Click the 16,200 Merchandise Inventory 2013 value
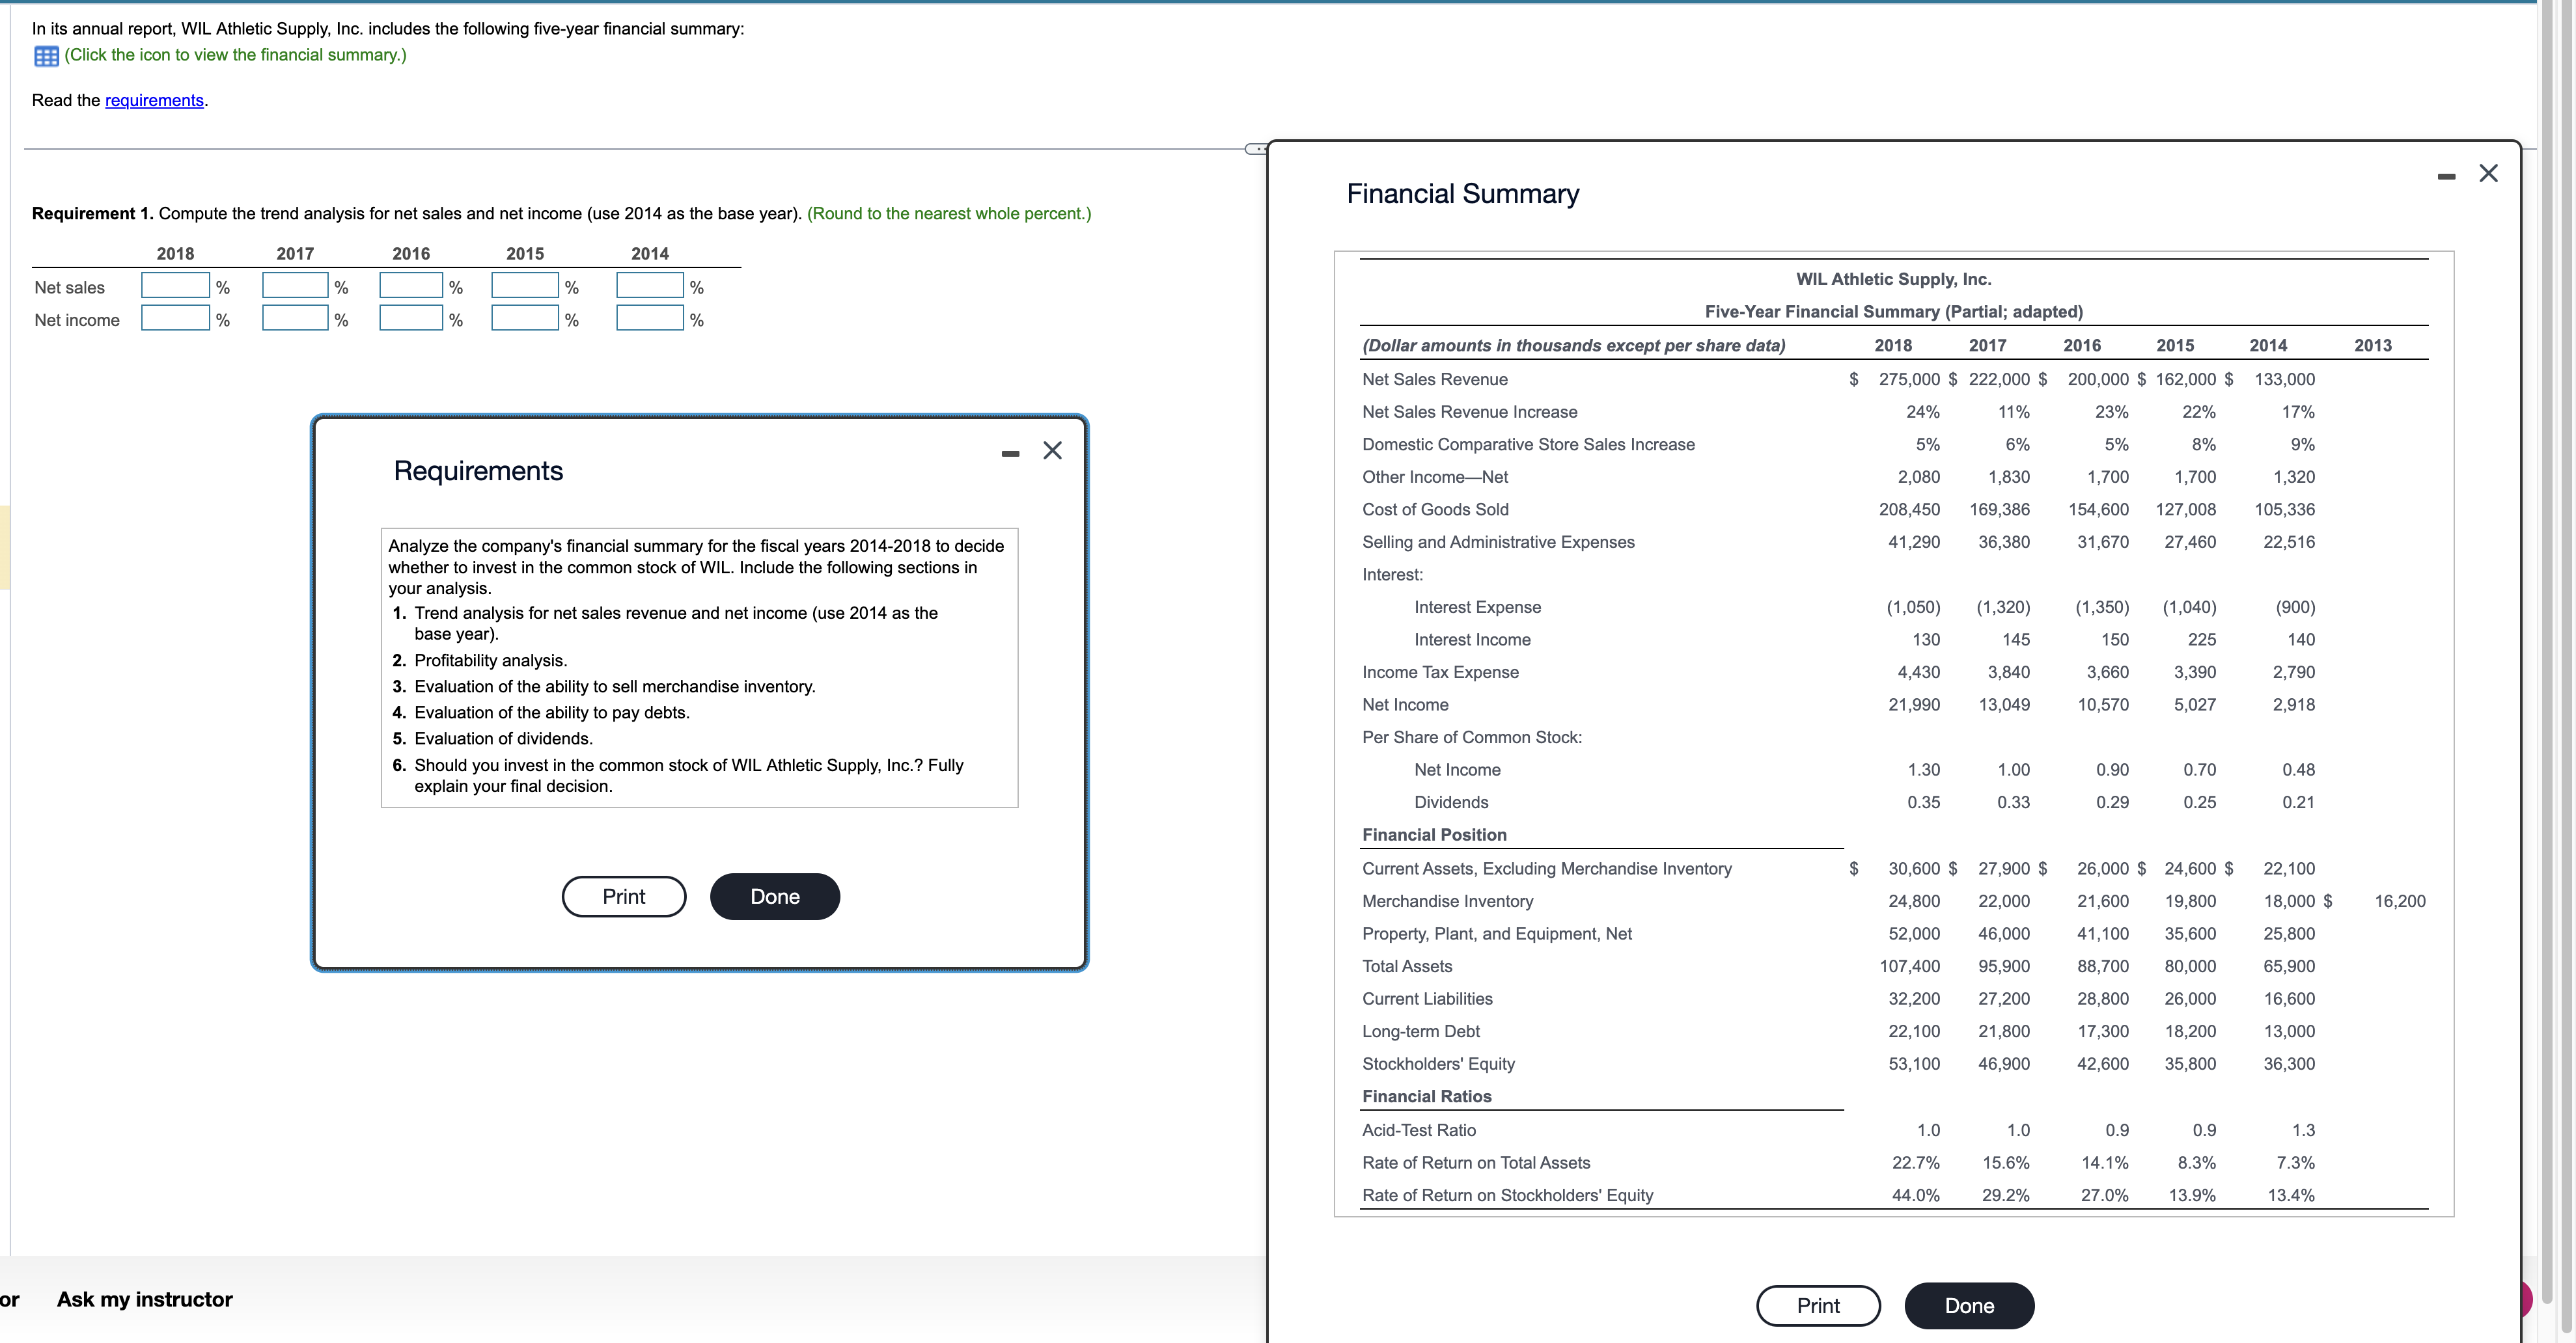 tap(2399, 901)
